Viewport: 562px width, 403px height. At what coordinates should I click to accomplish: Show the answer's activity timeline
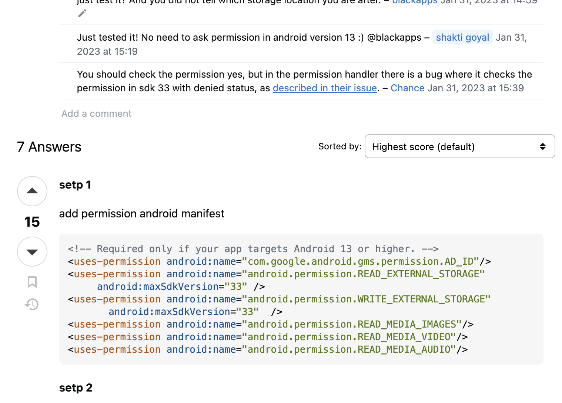(32, 304)
